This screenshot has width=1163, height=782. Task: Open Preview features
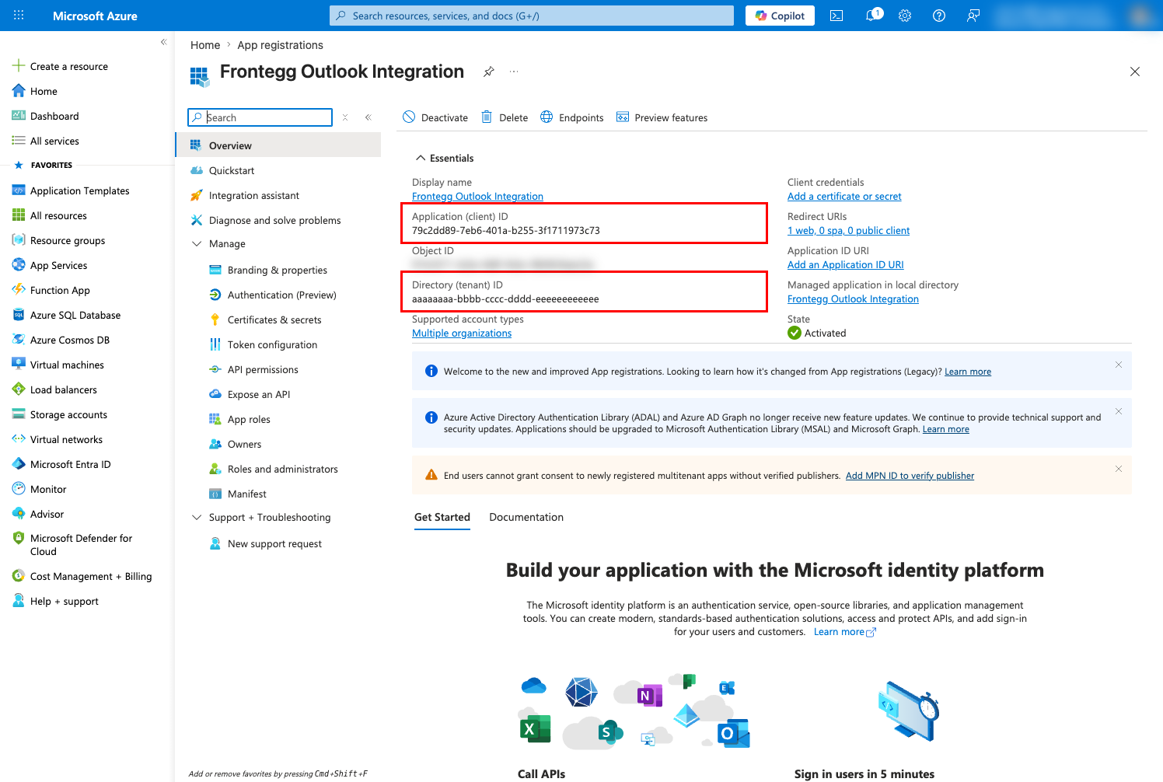click(662, 117)
